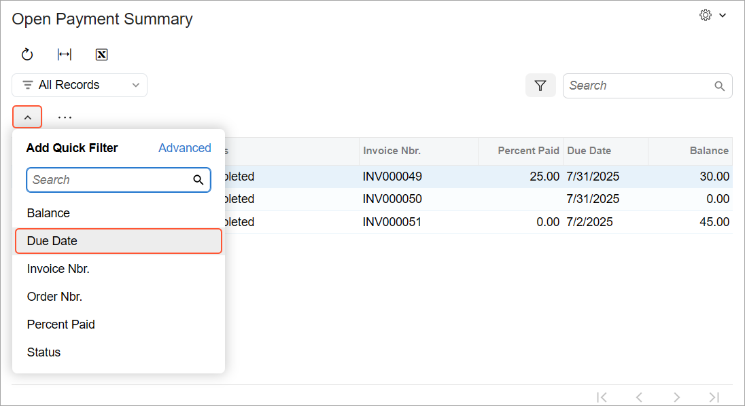Image resolution: width=745 pixels, height=406 pixels.
Task: Go to the first page of records
Action: 602,397
